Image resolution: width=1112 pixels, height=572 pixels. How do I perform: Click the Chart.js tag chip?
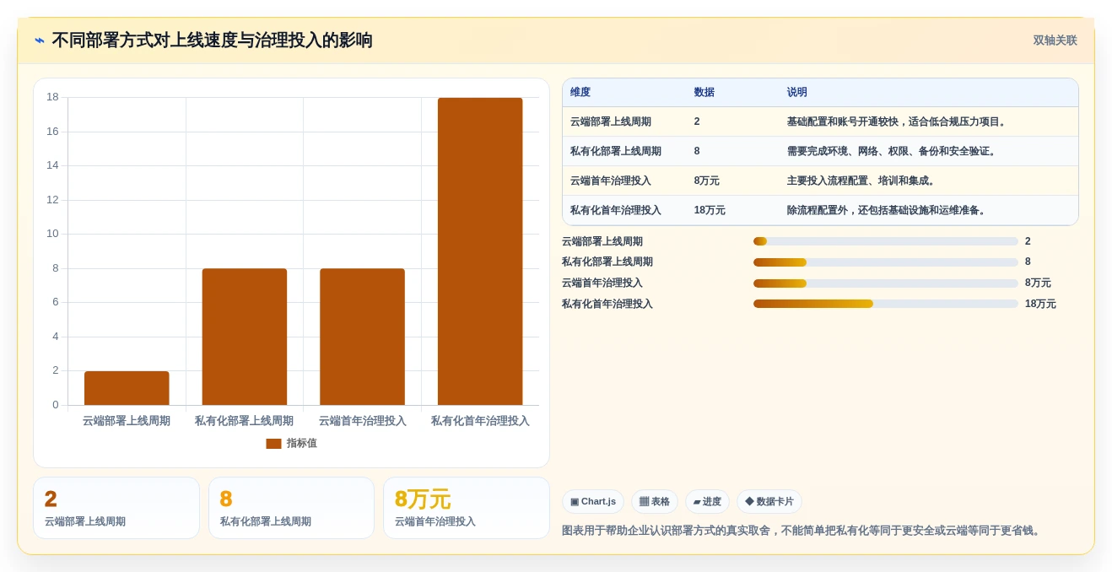(593, 501)
